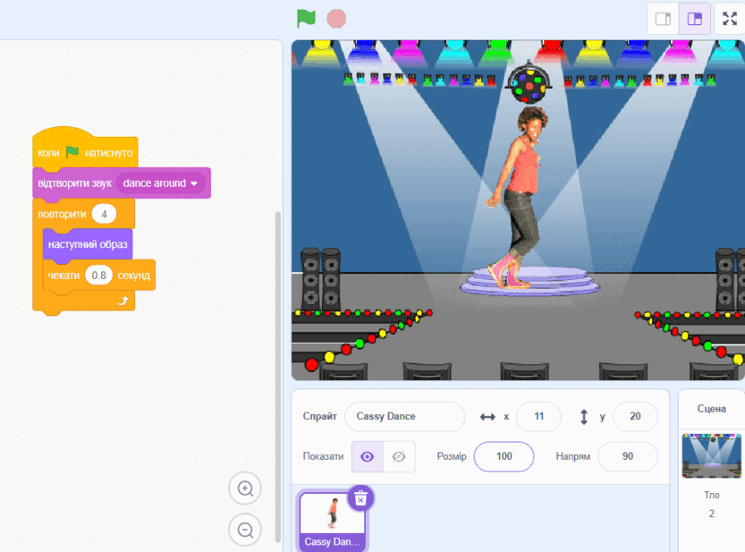
Task: Delete the Cassy Dance sprite
Action: pyautogui.click(x=360, y=498)
